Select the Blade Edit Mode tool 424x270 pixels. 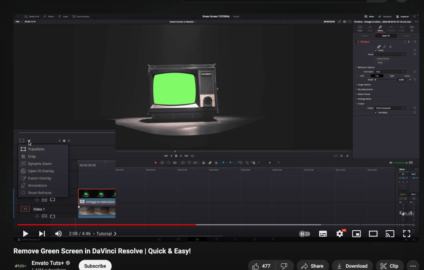pos(174,163)
